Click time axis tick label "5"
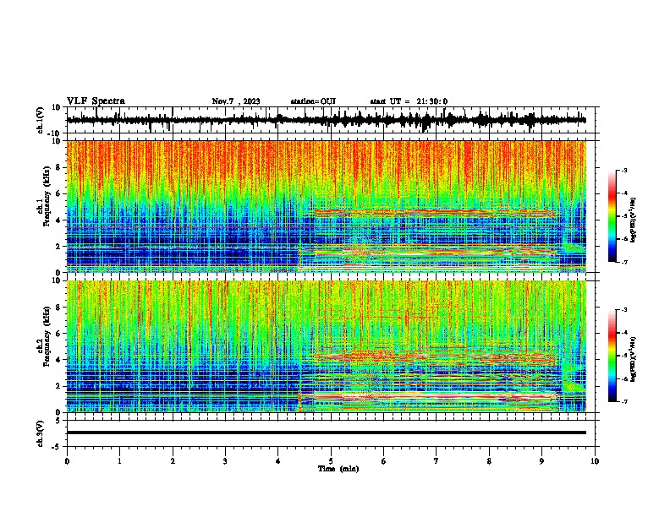The image size is (670, 517). [331, 461]
